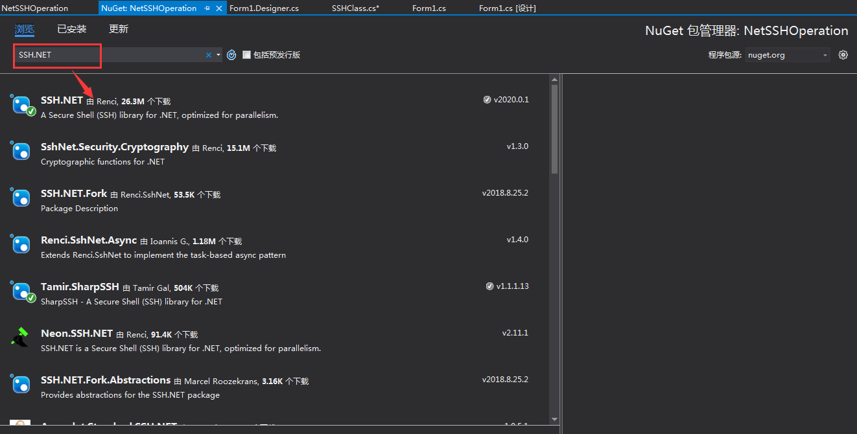Image resolution: width=857 pixels, height=434 pixels.
Task: Click the package list scroll down arrow
Action: (x=554, y=420)
